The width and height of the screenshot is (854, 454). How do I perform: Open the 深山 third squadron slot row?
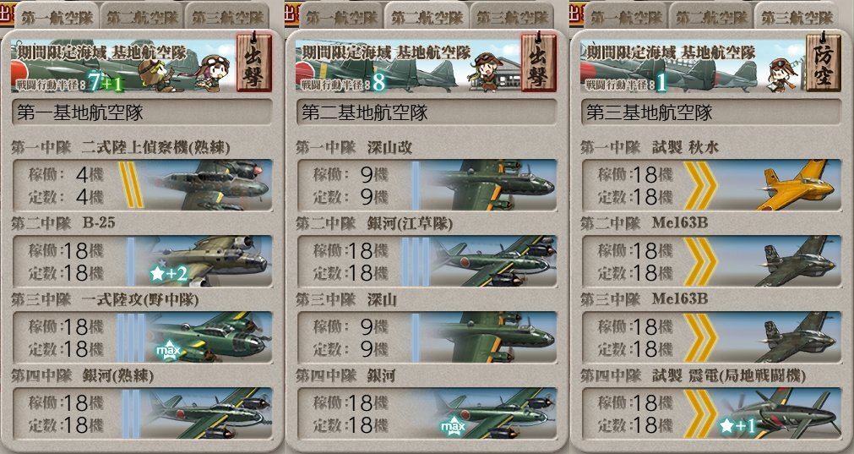click(427, 336)
